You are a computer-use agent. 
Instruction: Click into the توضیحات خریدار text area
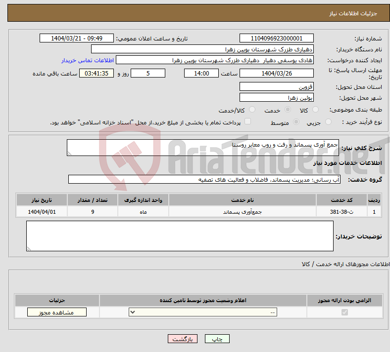click(x=180, y=236)
